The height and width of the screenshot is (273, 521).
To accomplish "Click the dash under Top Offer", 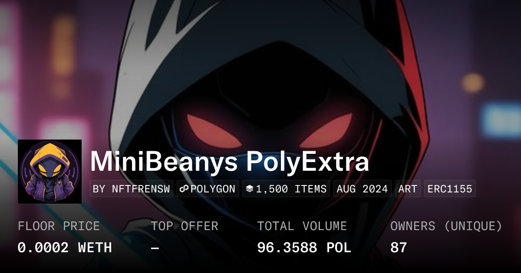I will tap(155, 247).
